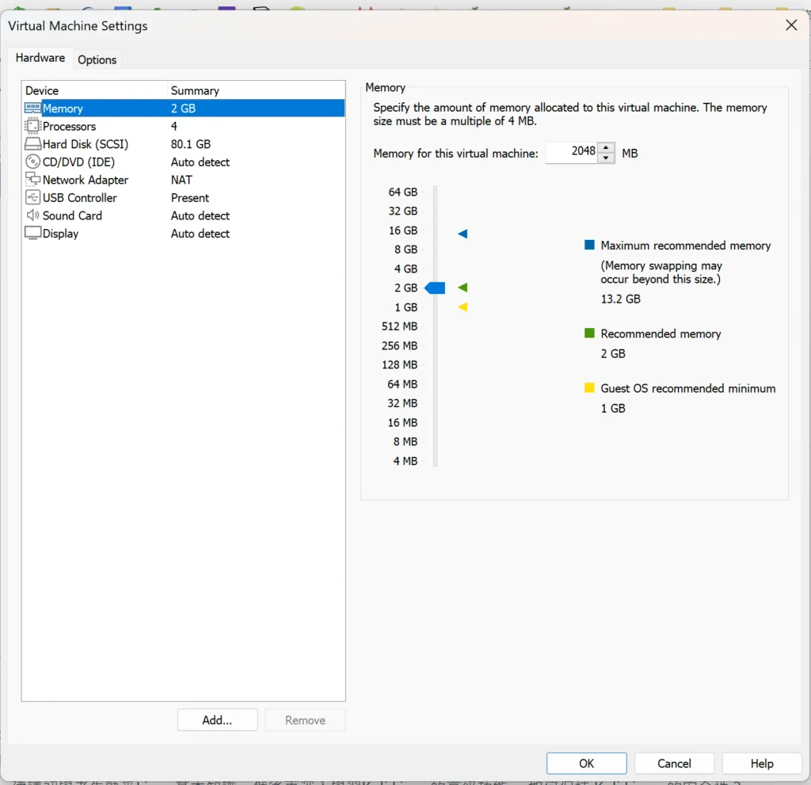Click the green Recommended memory swatch

(589, 333)
